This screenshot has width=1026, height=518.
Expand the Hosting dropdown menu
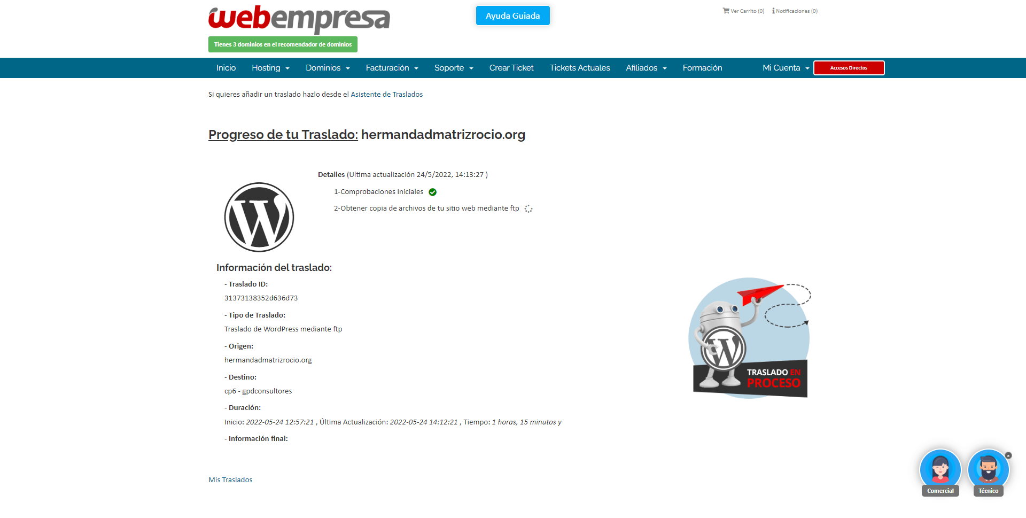270,68
